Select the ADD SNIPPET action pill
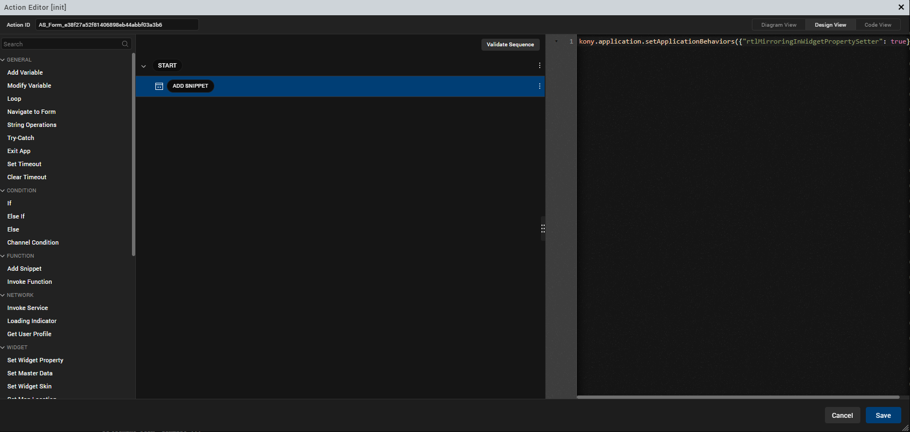Image resolution: width=910 pixels, height=432 pixels. click(x=190, y=86)
